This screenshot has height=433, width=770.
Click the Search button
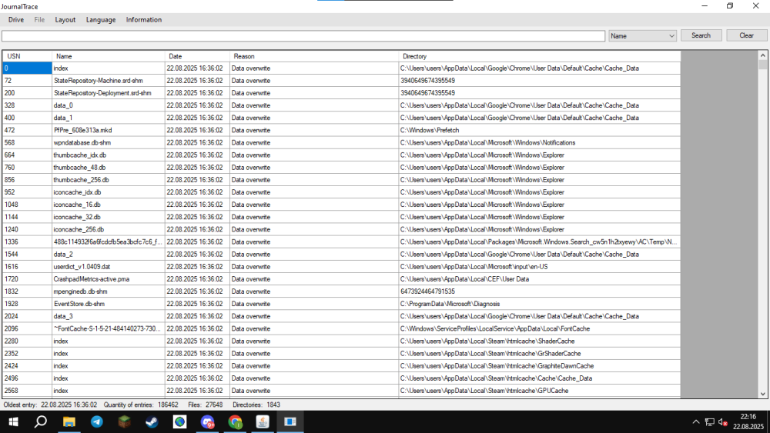tap(701, 35)
